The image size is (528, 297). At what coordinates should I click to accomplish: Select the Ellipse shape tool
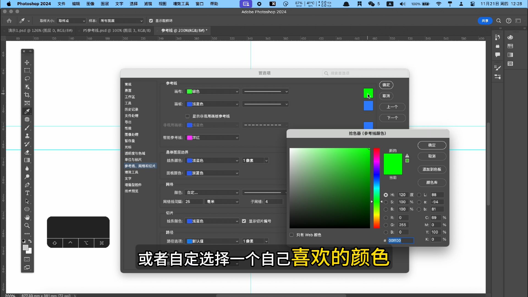[27, 209]
